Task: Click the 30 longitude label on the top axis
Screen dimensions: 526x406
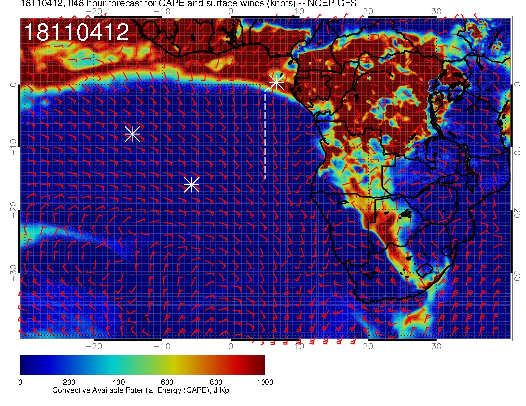Action: pyautogui.click(x=436, y=12)
